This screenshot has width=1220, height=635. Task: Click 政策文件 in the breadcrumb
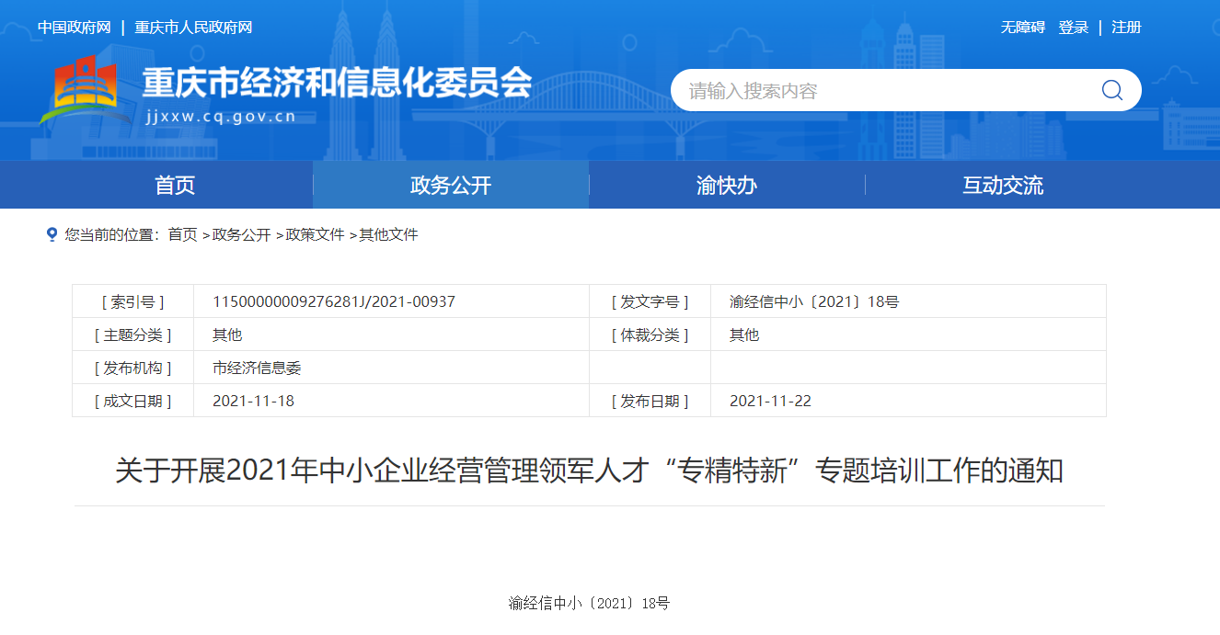[x=315, y=235]
